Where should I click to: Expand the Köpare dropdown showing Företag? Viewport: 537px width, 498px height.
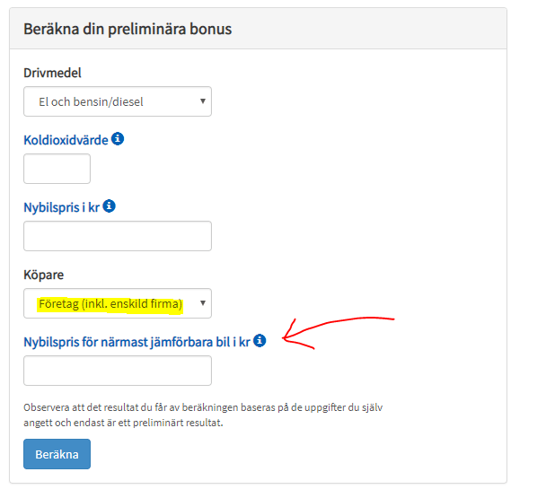coord(118,303)
